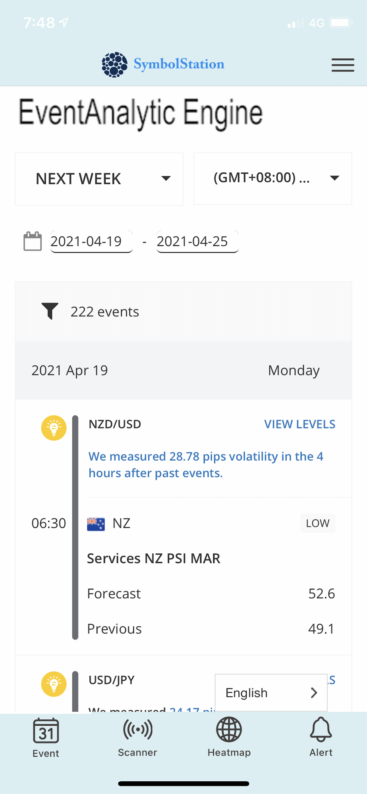Open the GMT+08:00 timezone dropdown
Screen dimensions: 367x794
tap(272, 178)
